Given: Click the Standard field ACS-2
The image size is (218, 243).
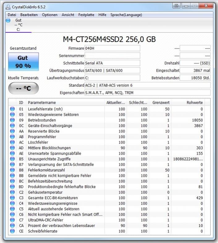Looking at the screenshot, I should tap(147, 85).
